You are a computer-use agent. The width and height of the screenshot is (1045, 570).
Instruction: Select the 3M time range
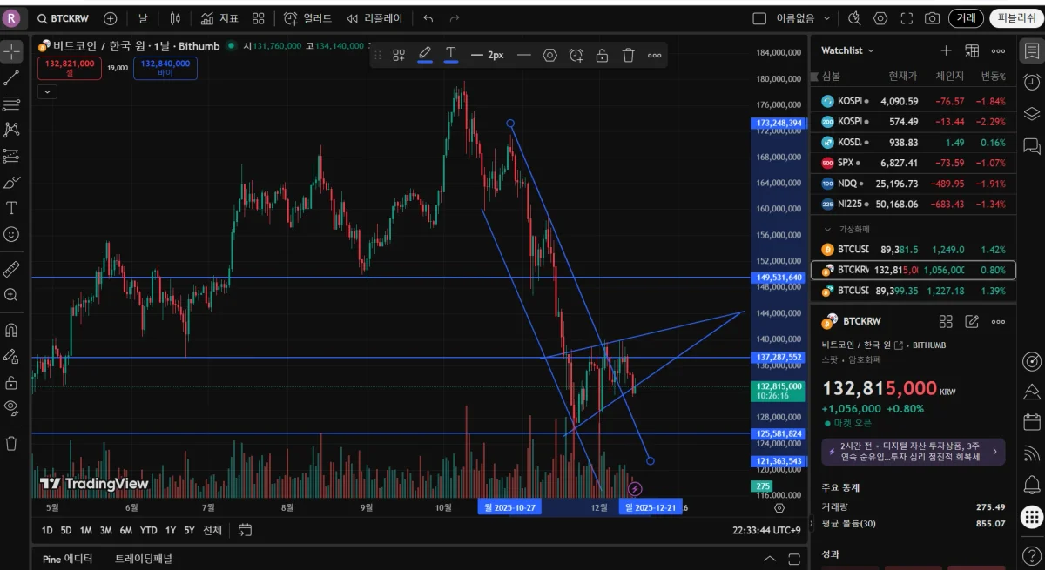(105, 530)
